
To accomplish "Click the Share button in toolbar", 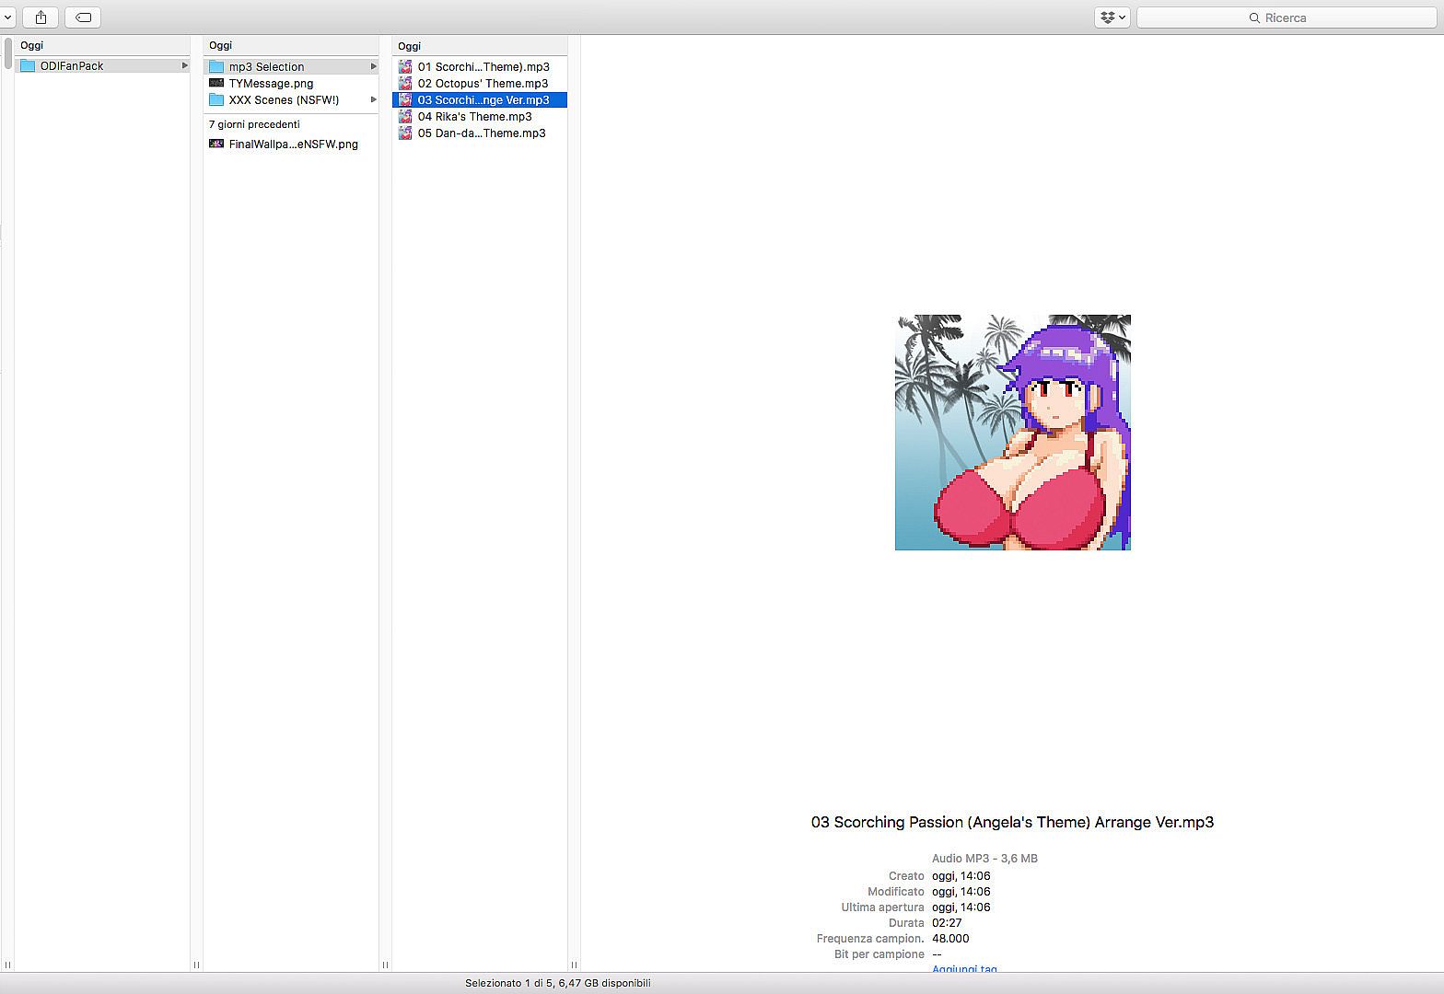I will tap(41, 17).
